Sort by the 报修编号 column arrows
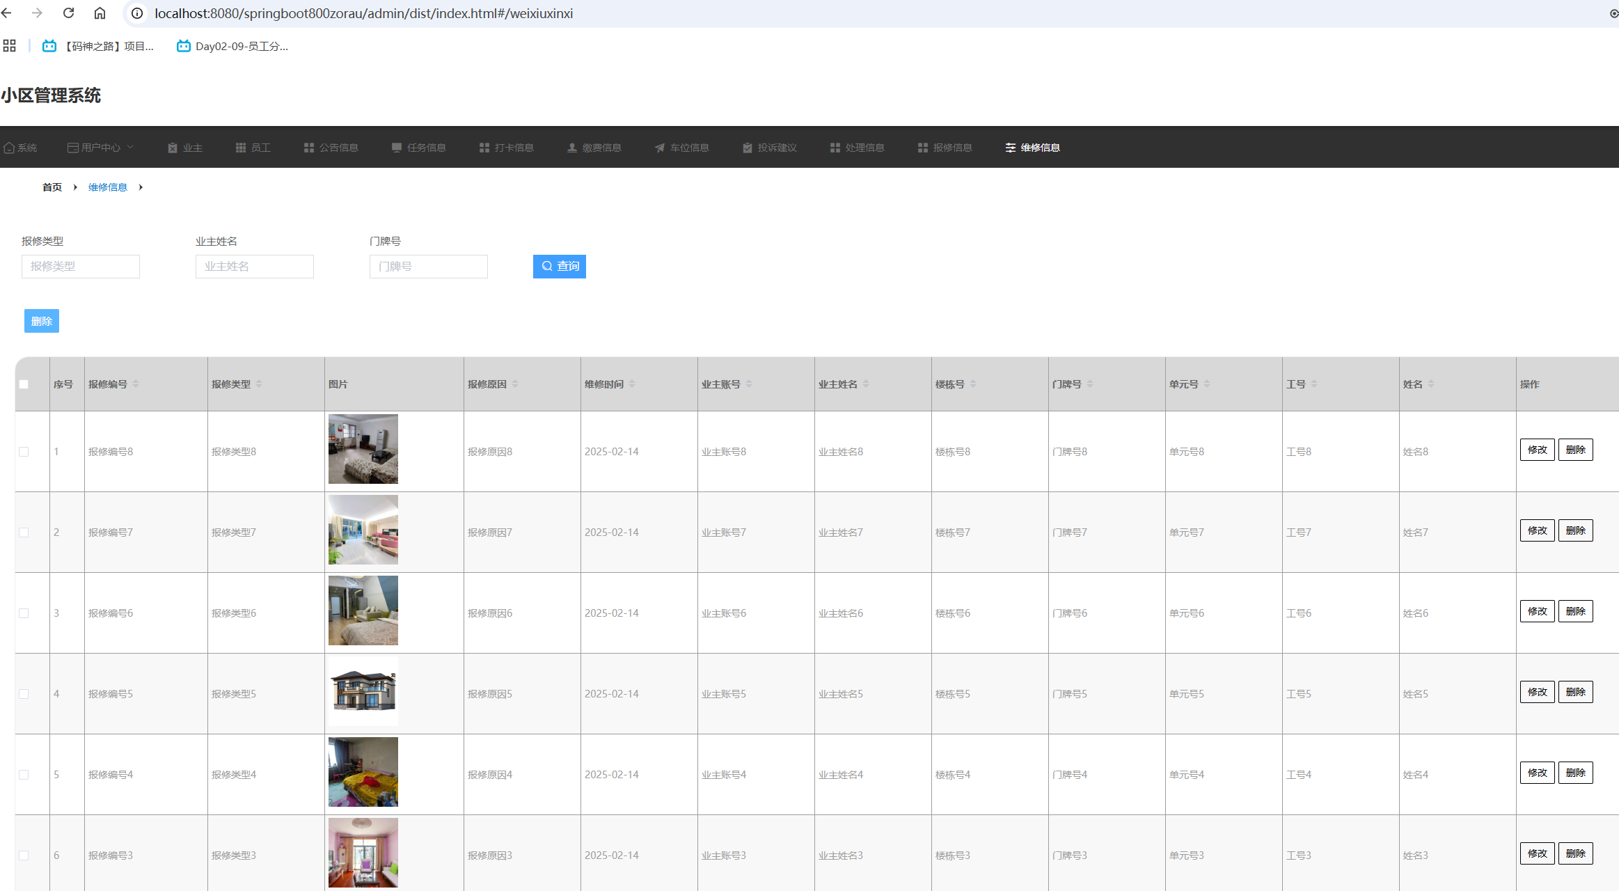The width and height of the screenshot is (1619, 891). coord(136,384)
